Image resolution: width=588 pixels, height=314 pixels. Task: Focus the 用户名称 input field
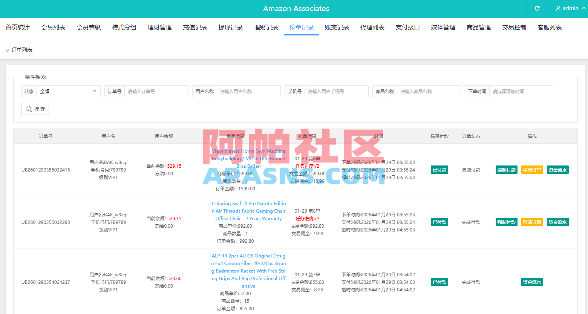click(x=248, y=91)
